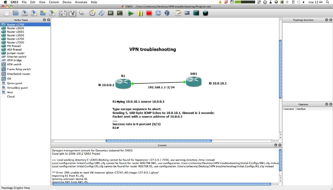Image resolution: width=333 pixels, height=190 pixels.
Task: Create a new blank project
Action: coord(7,13)
